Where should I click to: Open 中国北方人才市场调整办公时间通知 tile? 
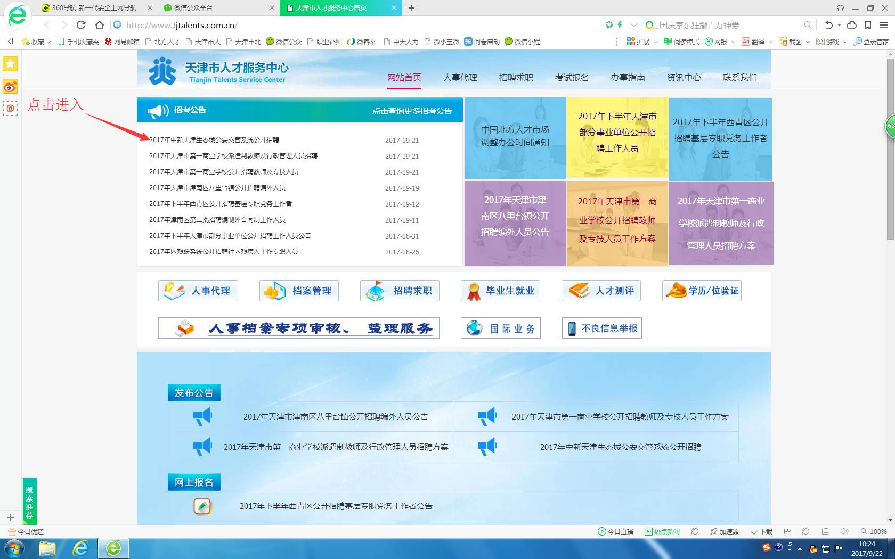(515, 138)
